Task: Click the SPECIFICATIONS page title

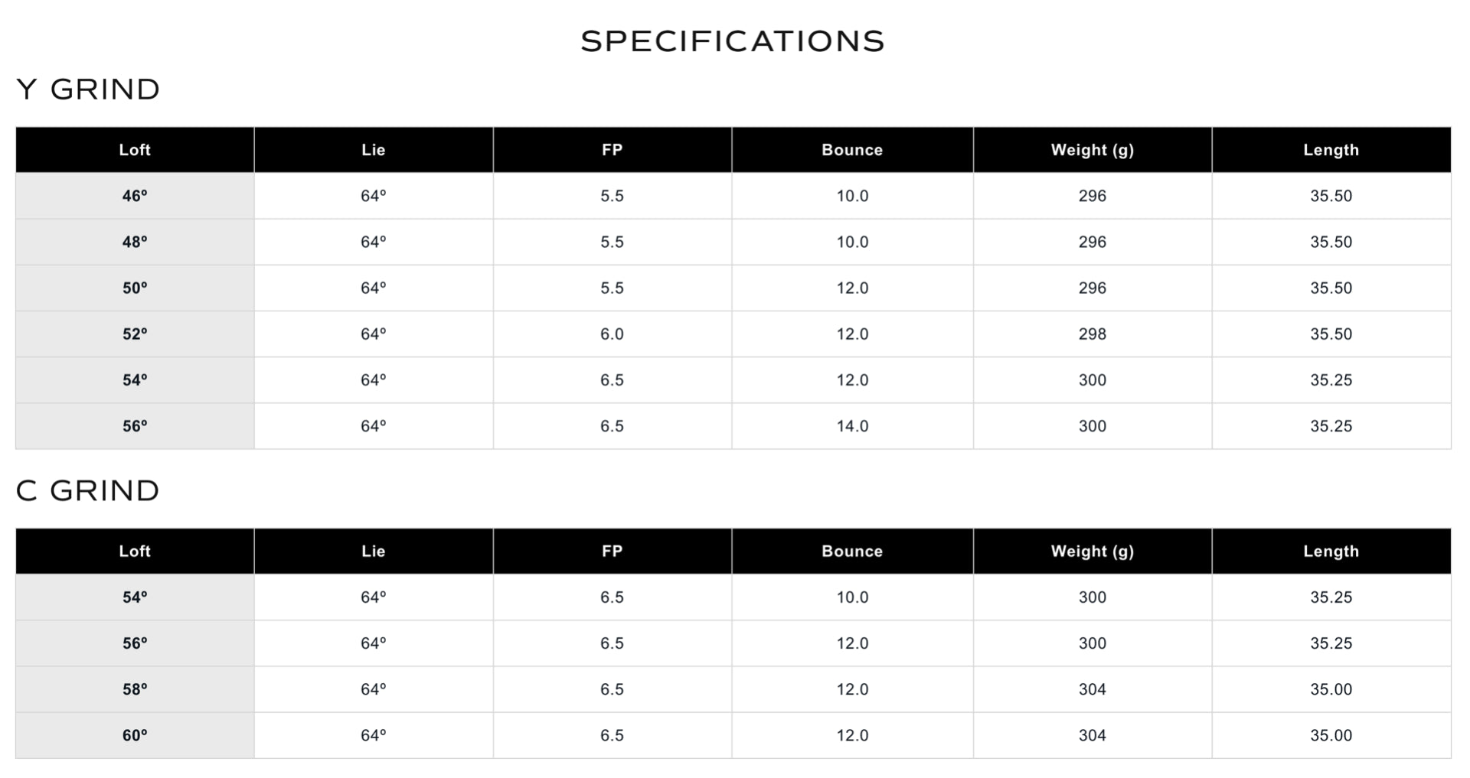Action: point(733,41)
